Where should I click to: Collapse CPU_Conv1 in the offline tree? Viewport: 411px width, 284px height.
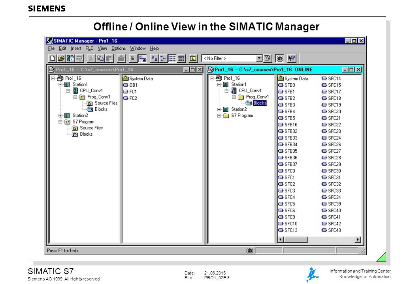coord(68,91)
